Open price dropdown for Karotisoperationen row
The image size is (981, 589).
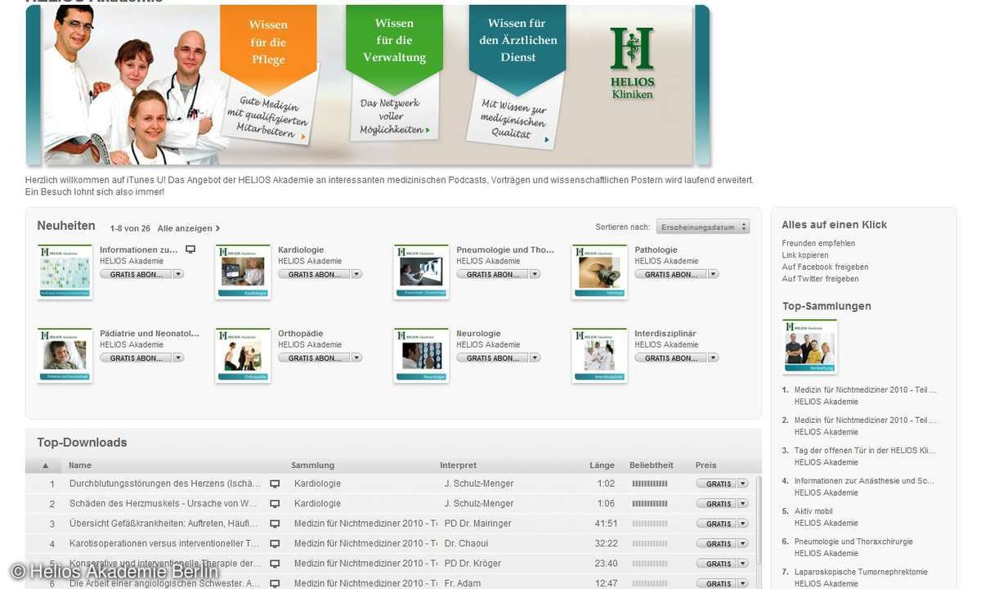pyautogui.click(x=742, y=543)
